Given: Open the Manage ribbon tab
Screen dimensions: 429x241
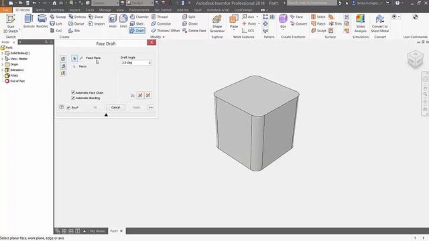Looking at the screenshot, I should 105,10.
